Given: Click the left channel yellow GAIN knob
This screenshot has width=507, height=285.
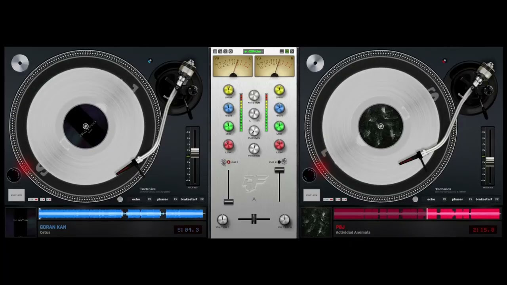Looking at the screenshot, I should [229, 90].
